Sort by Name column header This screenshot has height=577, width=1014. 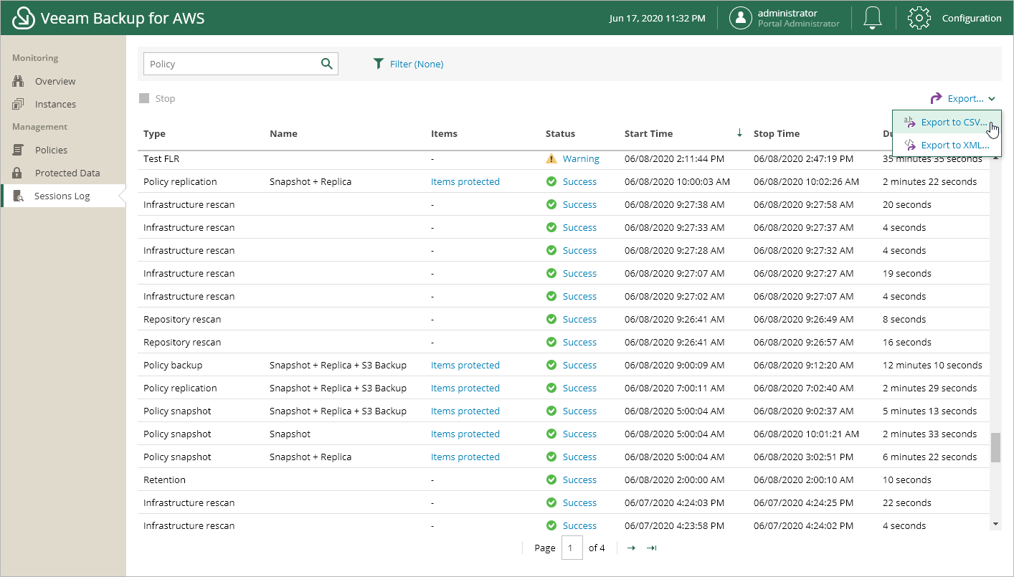point(283,133)
